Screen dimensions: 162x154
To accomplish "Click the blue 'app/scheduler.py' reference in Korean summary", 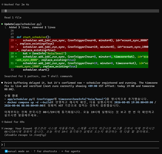I will pyautogui.click(x=20, y=99).
